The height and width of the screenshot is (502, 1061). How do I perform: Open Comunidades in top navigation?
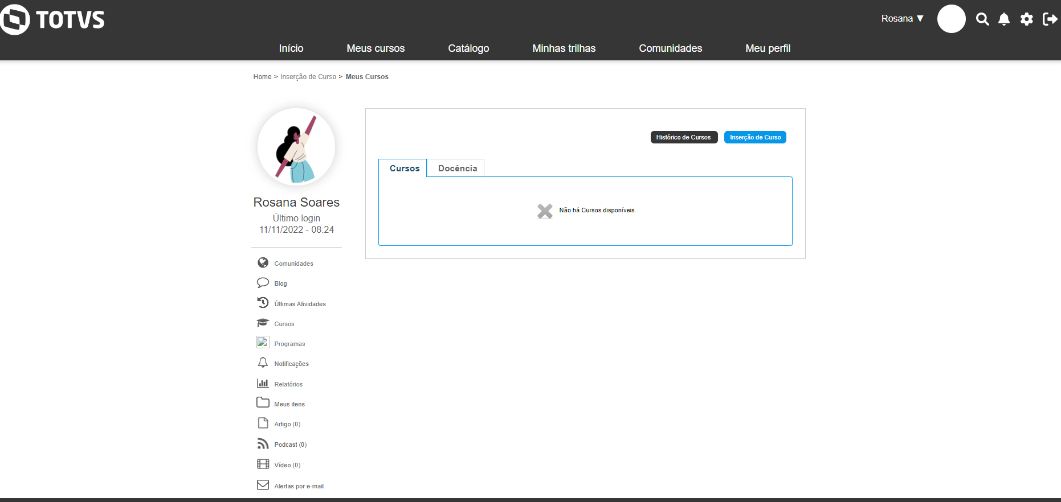pyautogui.click(x=671, y=48)
